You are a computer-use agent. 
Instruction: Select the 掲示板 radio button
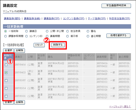[x=67, y=36]
